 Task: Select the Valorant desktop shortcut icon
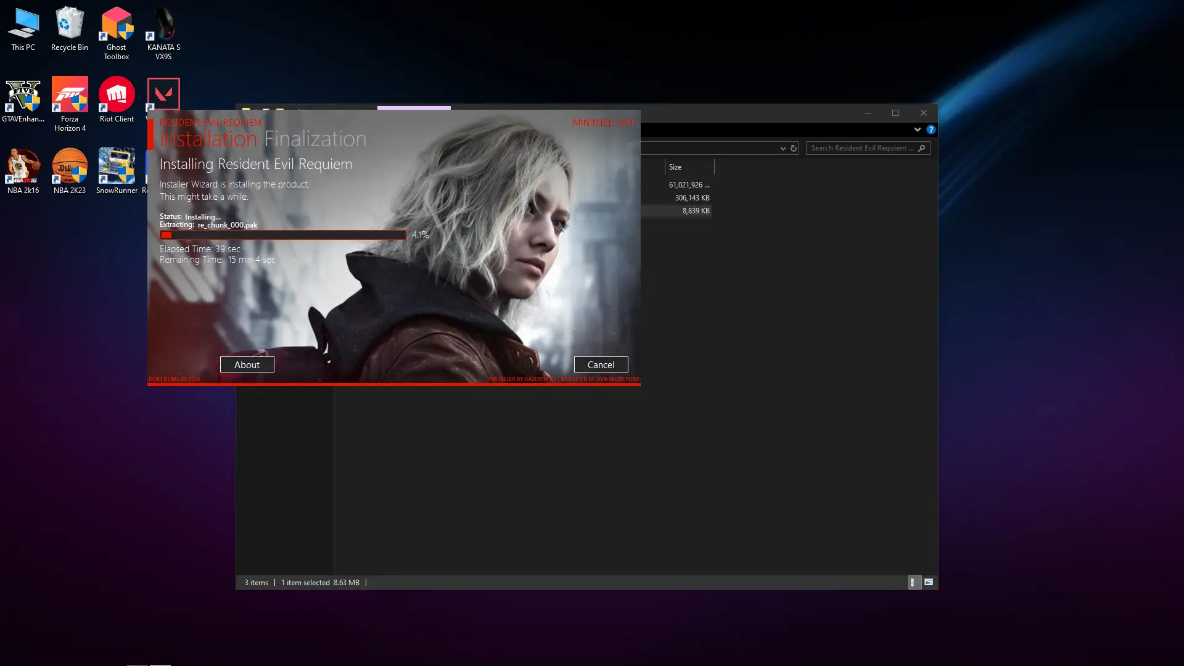point(163,94)
